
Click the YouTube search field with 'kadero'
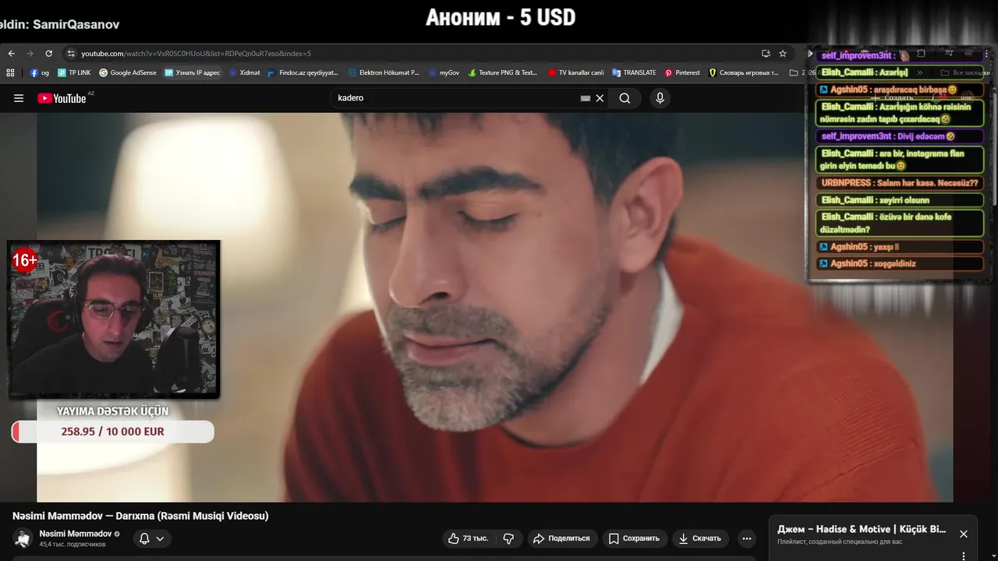[456, 98]
